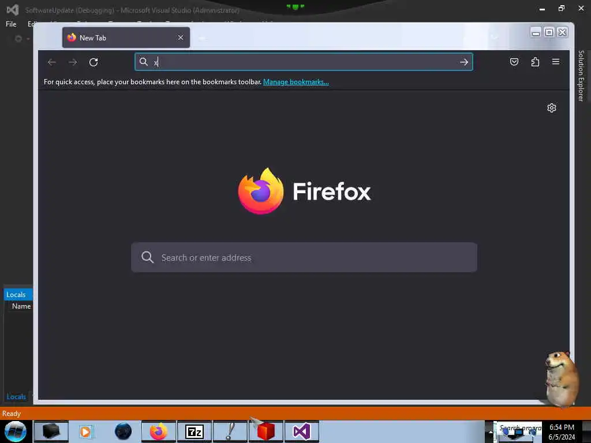Select the Locals panel header in Visual Studio
The image size is (591, 443).
coord(18,295)
